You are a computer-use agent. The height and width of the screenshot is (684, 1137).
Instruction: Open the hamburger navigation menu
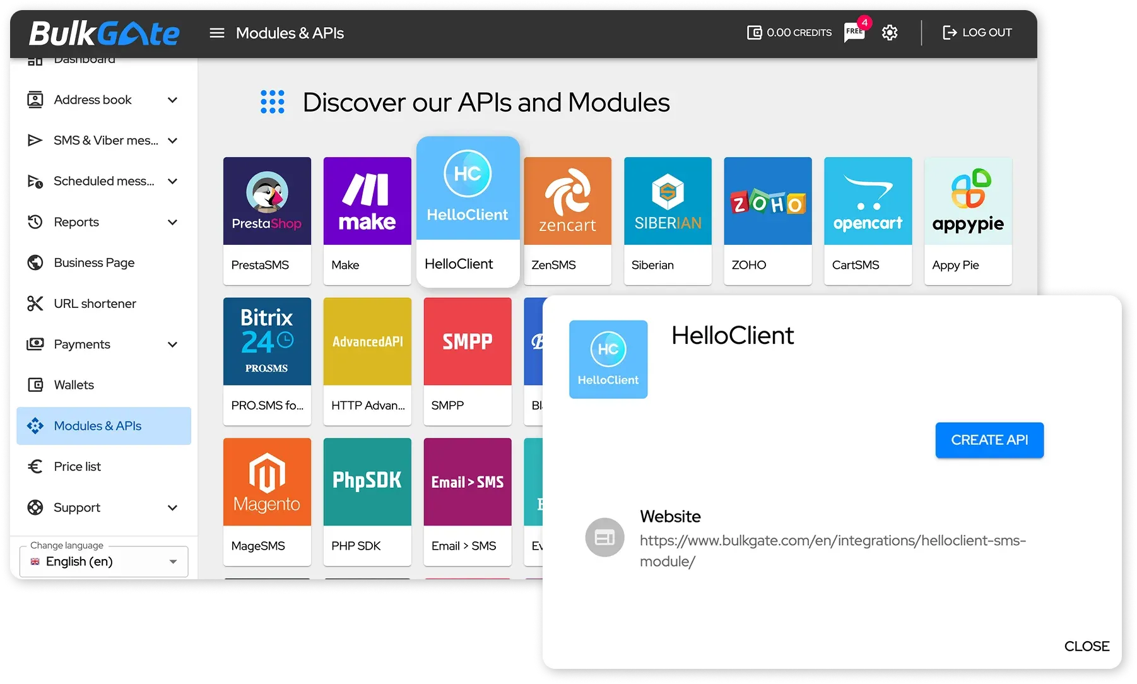(216, 32)
